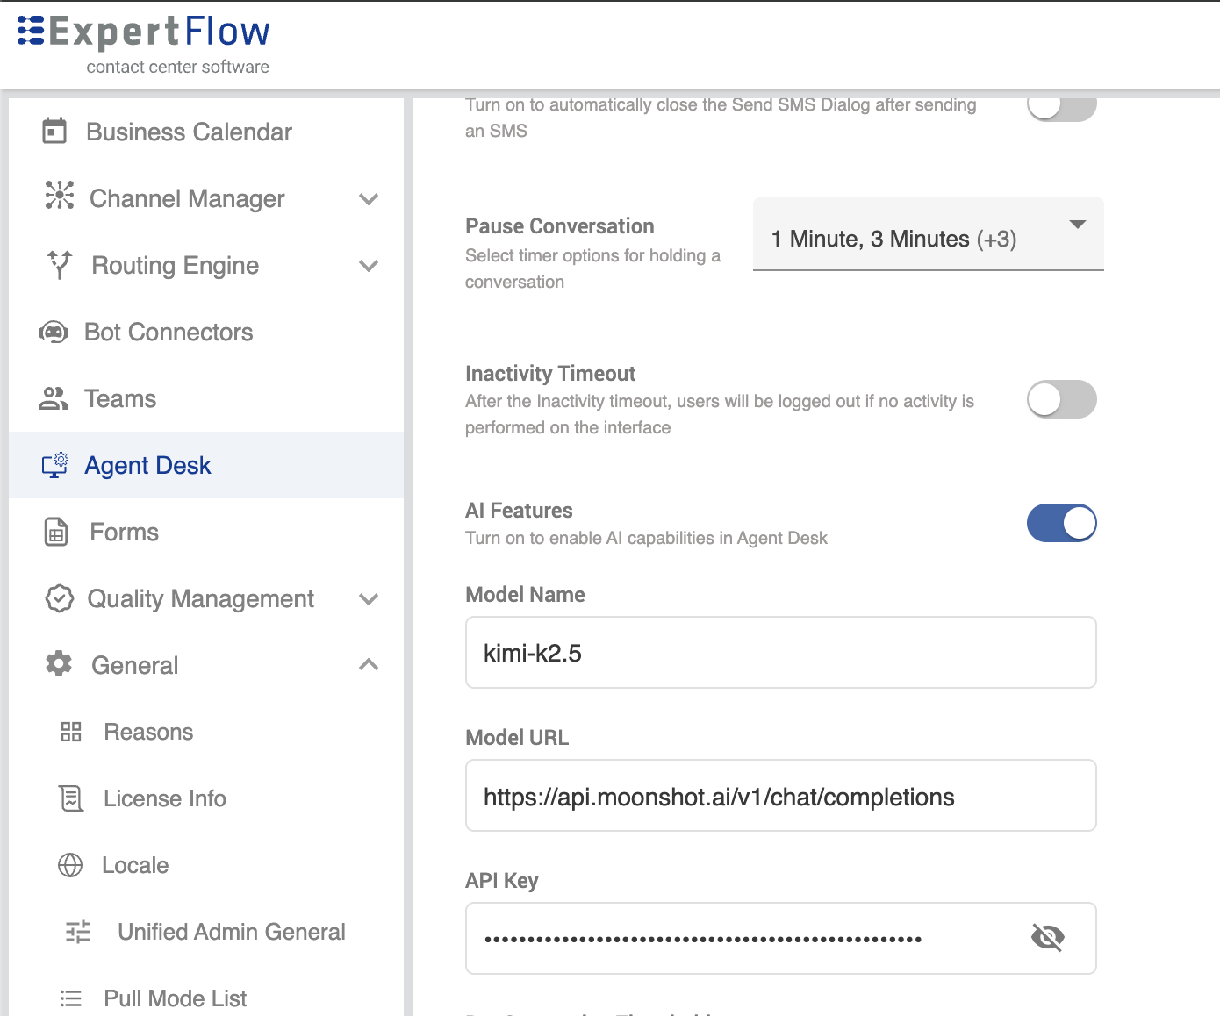This screenshot has height=1016, width=1220.
Task: Select Agent Desk menu item
Action: 206,465
